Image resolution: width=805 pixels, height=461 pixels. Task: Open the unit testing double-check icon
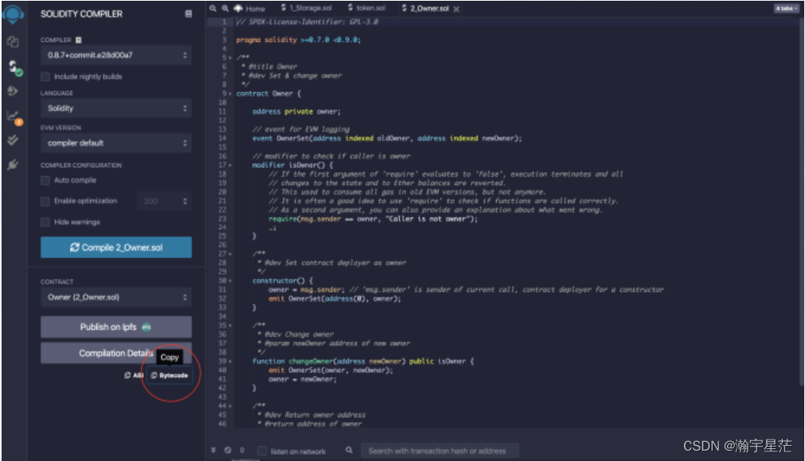pyautogui.click(x=13, y=140)
